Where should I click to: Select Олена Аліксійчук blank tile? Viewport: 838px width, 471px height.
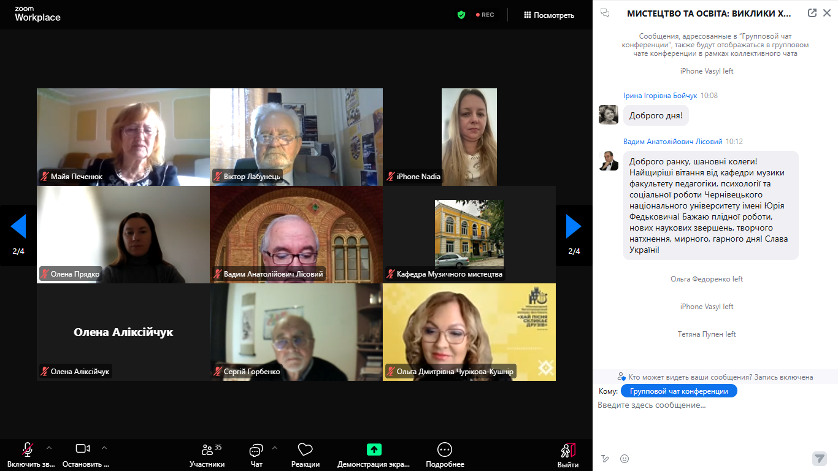pos(123,332)
